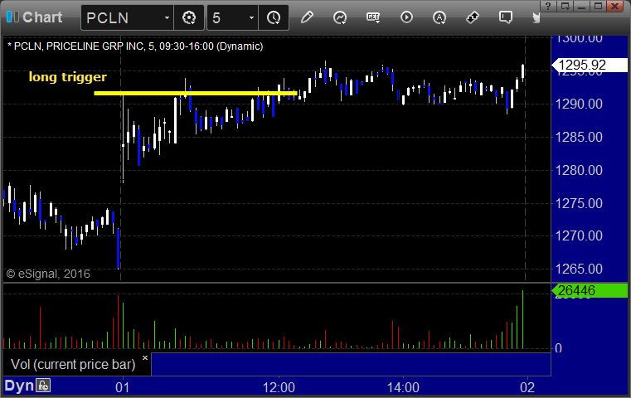Open the time template clock menu

click(x=274, y=17)
